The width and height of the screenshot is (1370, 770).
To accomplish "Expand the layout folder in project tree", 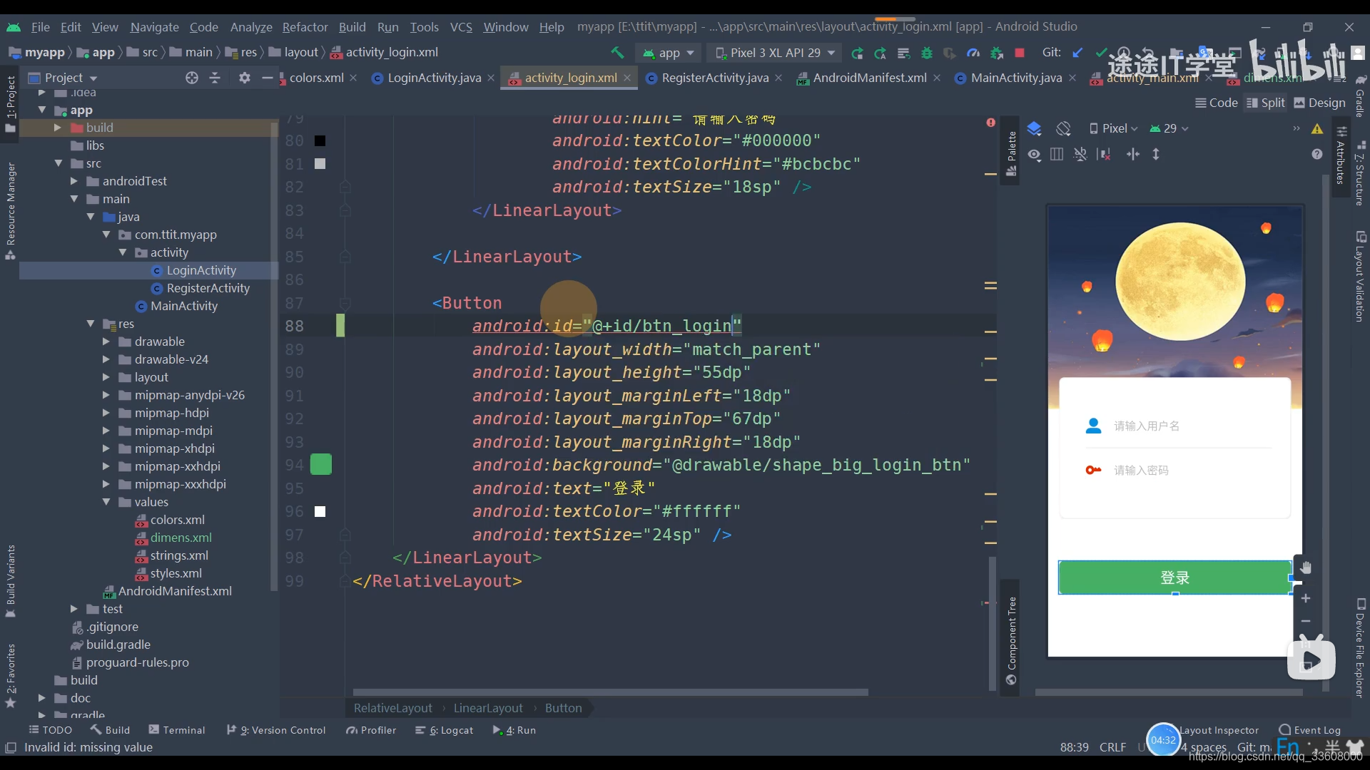I will (x=107, y=376).
